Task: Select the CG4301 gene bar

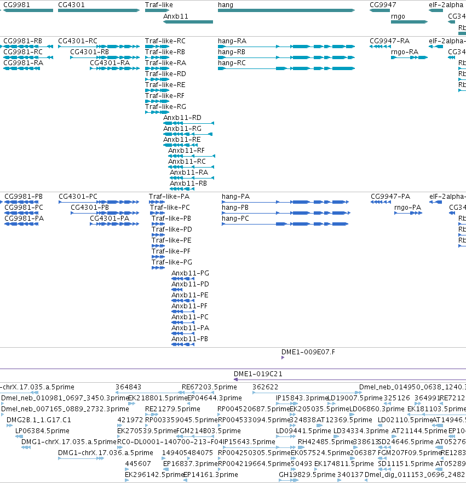Action: pyautogui.click(x=99, y=10)
